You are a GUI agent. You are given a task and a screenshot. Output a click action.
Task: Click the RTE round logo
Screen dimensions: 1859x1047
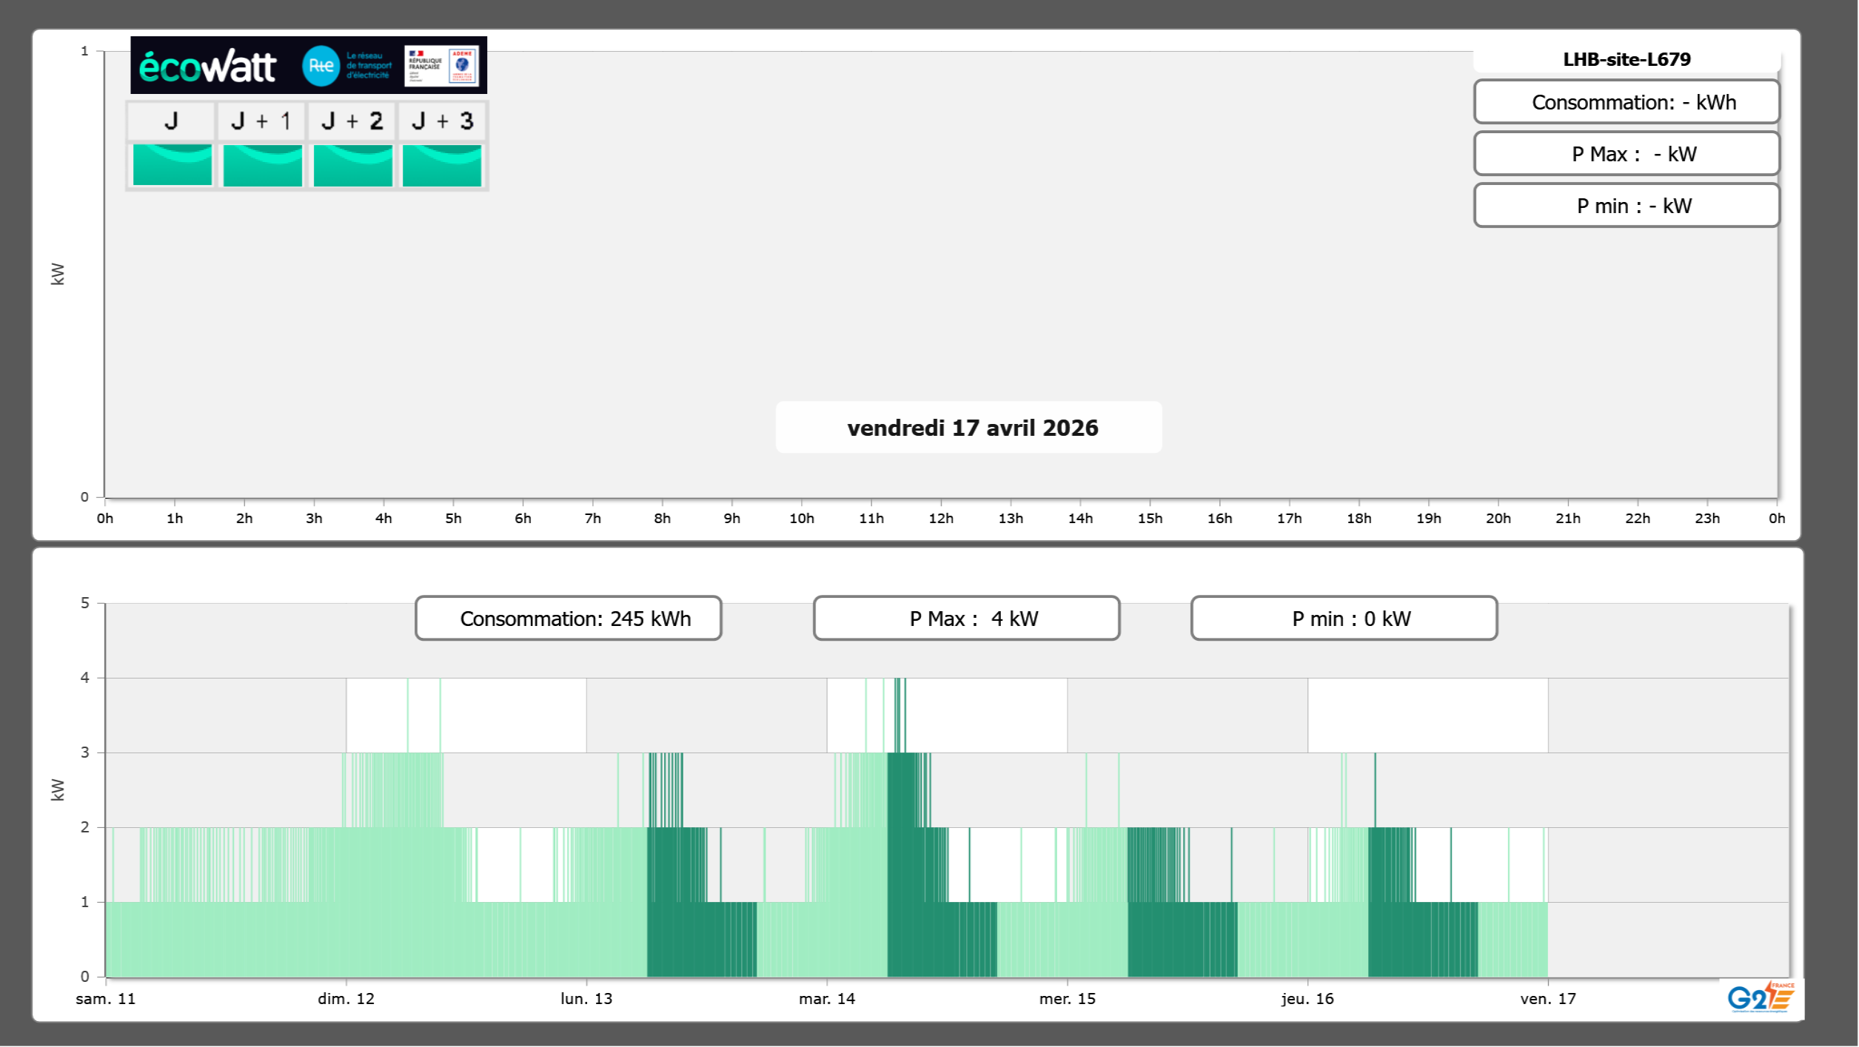click(x=321, y=66)
